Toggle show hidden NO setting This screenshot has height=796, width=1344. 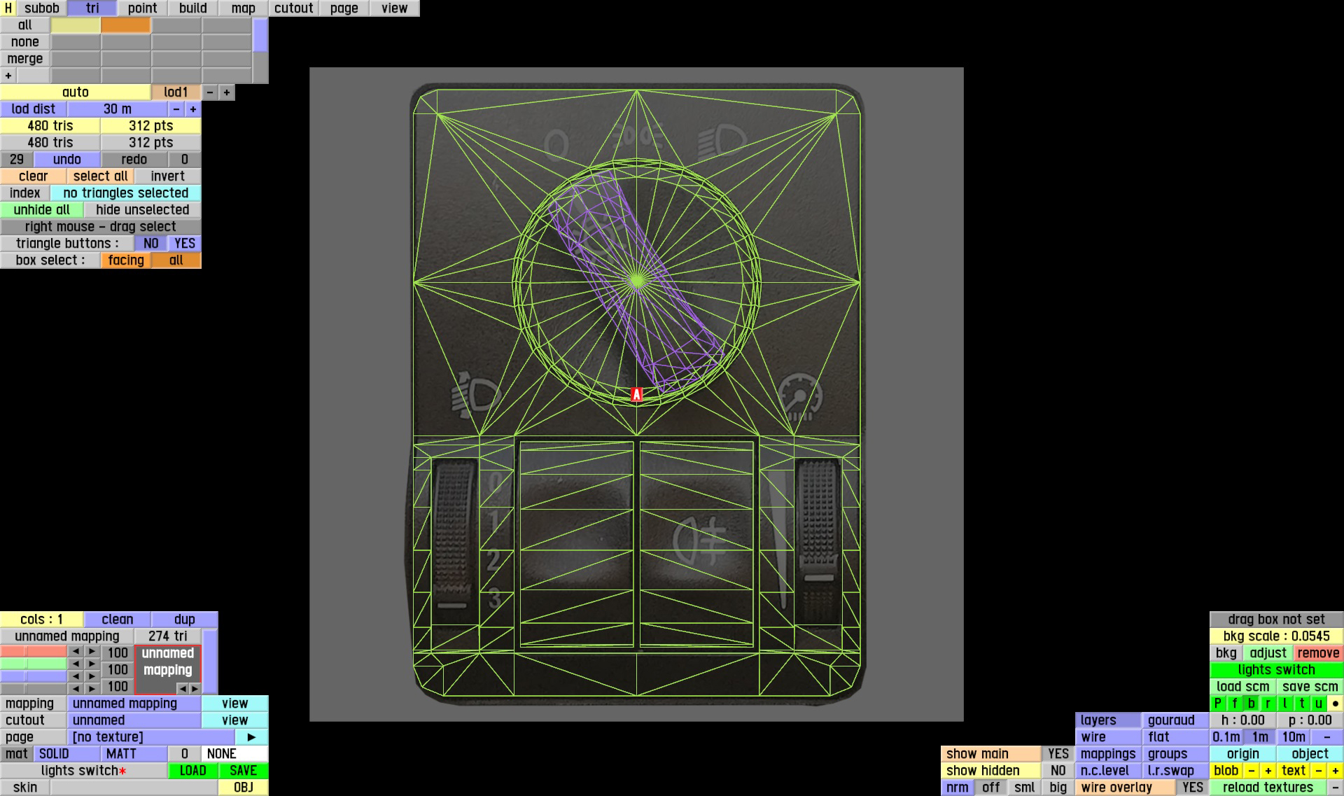tap(1058, 771)
